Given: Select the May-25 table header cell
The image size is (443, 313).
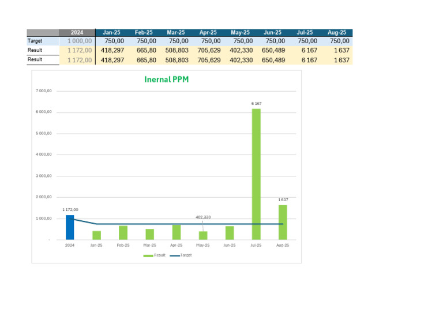Looking at the screenshot, I should [240, 32].
